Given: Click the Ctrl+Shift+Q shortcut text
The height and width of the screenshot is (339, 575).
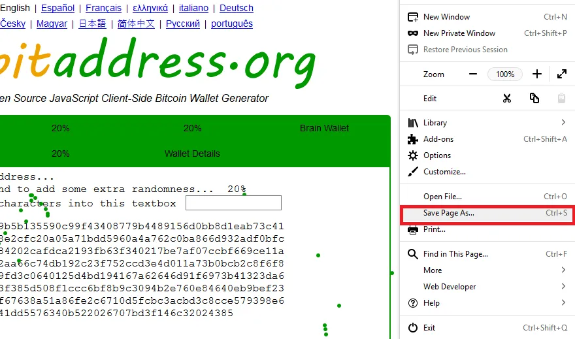Looking at the screenshot, I should click(545, 328).
